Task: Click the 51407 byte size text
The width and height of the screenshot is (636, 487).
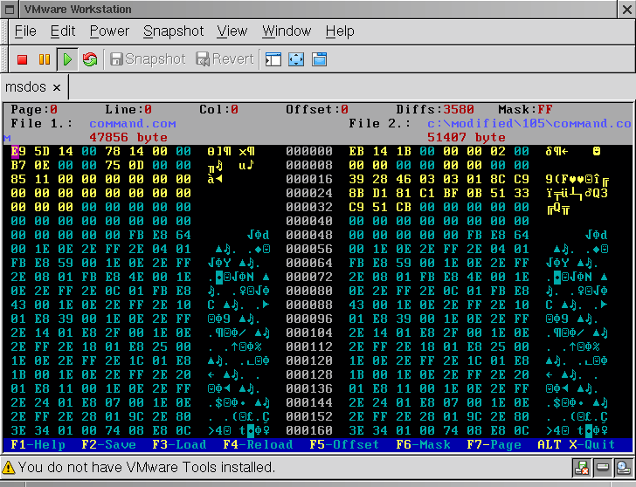Action: point(466,137)
